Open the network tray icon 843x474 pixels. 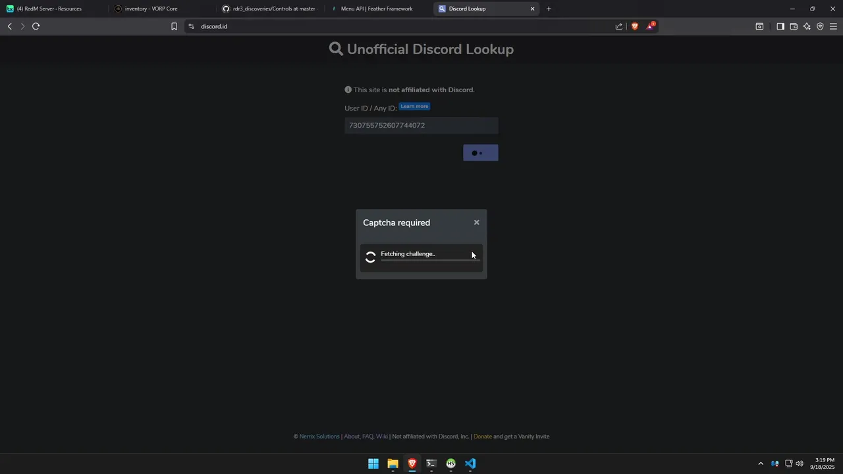point(788,463)
